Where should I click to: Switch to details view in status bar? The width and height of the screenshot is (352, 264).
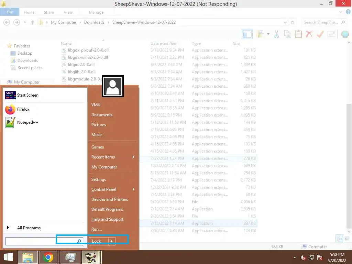[339, 239]
